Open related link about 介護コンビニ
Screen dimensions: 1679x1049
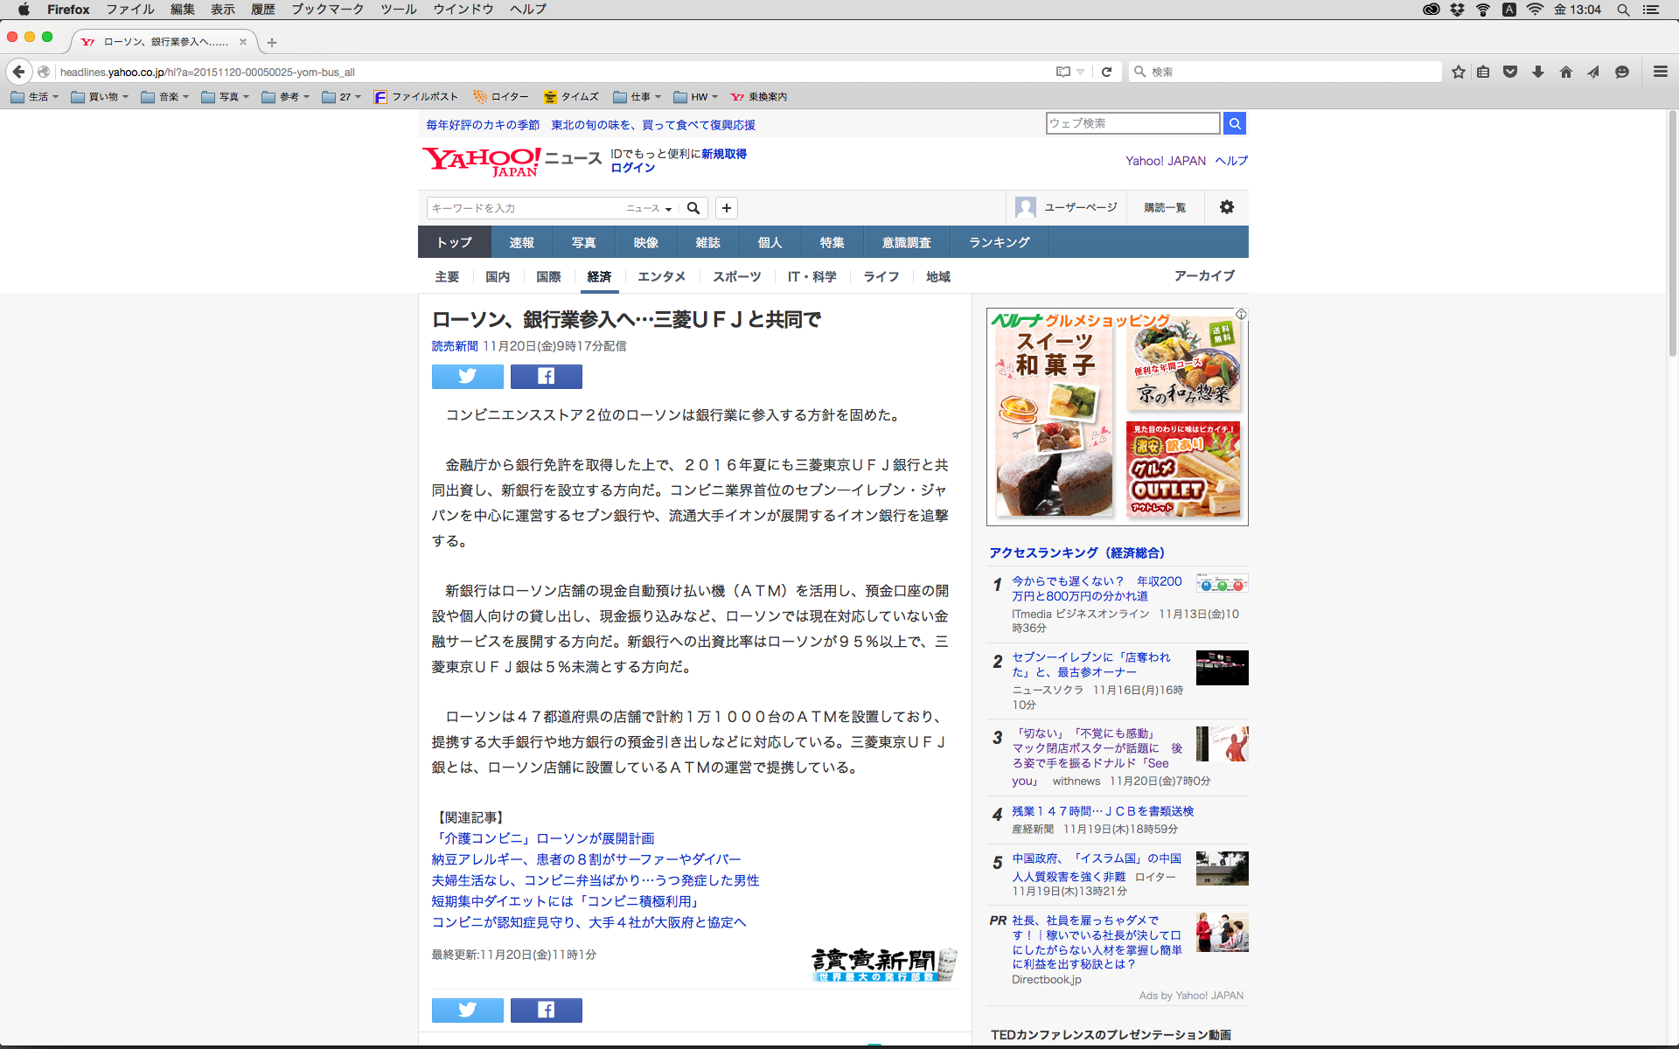pos(542,838)
